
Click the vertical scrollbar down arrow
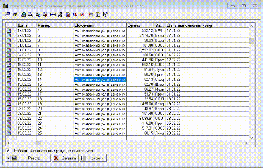click(251, 138)
